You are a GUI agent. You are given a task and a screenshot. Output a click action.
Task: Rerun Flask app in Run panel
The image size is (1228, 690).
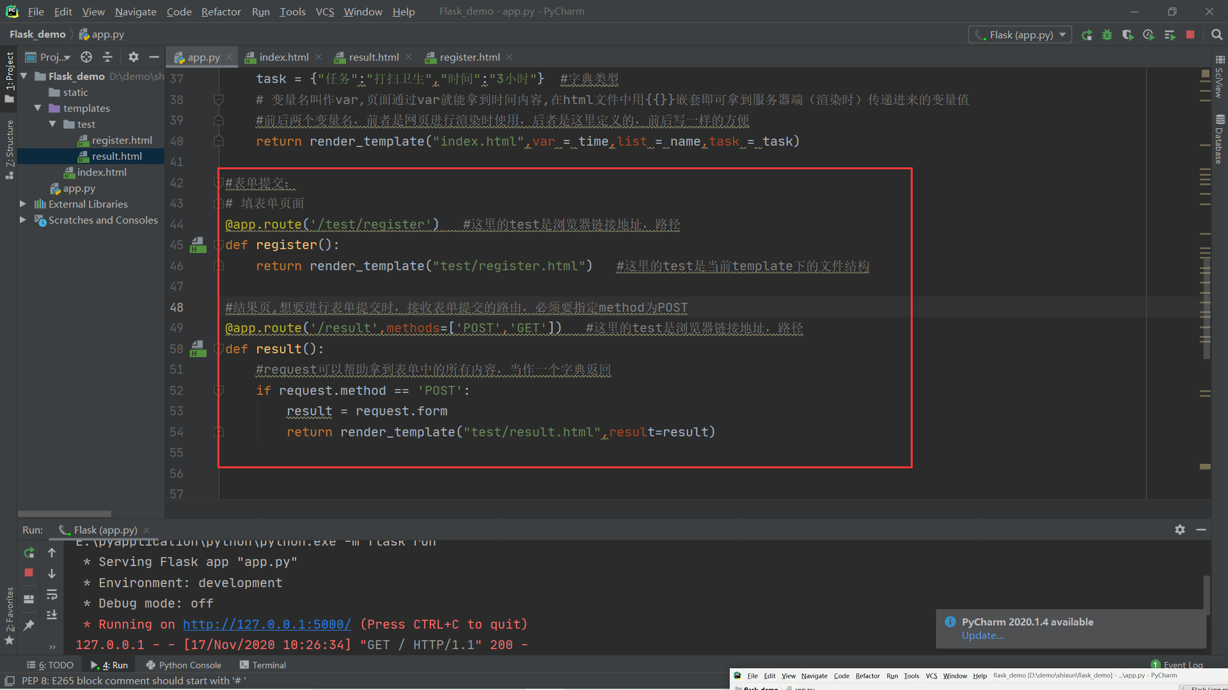(x=29, y=553)
